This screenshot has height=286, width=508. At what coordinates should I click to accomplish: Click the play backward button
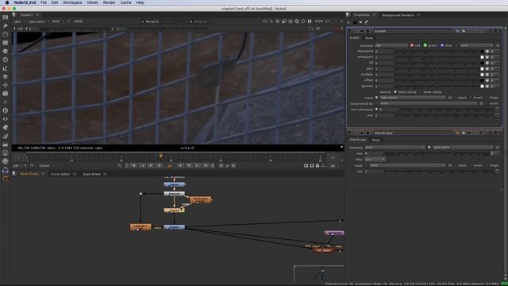[x=159, y=166]
